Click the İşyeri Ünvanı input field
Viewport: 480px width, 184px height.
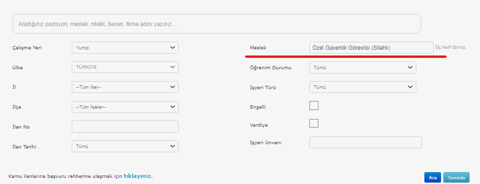click(x=365, y=142)
